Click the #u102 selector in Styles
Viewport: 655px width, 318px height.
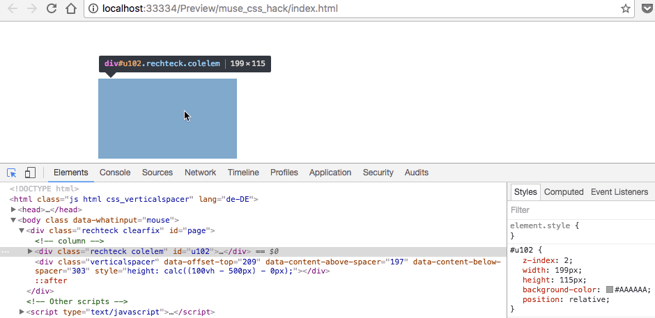[521, 251]
